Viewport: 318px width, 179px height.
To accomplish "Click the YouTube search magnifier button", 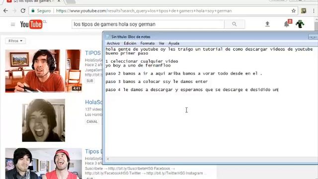I will click(x=235, y=24).
